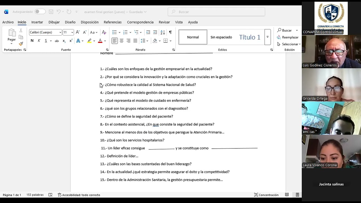Open Buscar (Find) in Edición group
Viewport: 361px width, 203px height.
point(285,30)
